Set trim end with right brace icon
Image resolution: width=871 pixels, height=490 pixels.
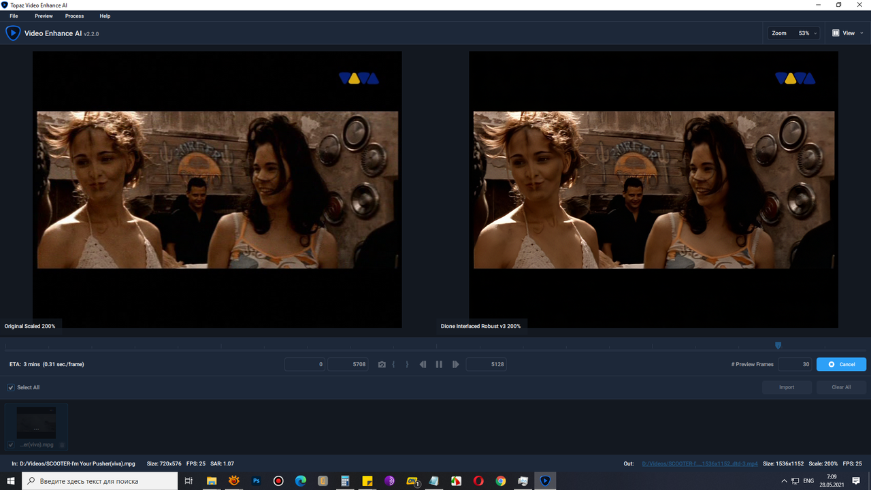pyautogui.click(x=407, y=365)
